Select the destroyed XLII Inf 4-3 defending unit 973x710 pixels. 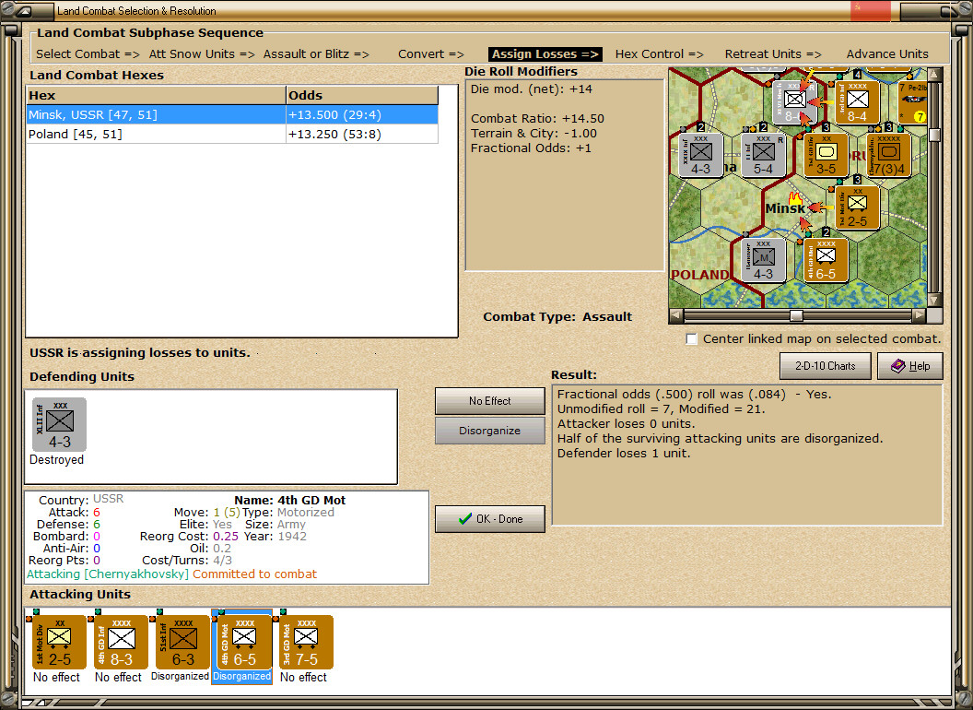[60, 425]
